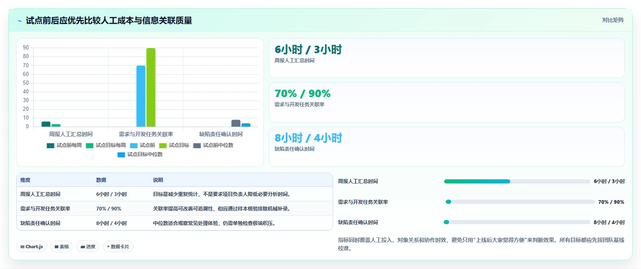641x269 pixels.
Task: Click the table data cell 6小时 / 3小时
Action: (111, 194)
